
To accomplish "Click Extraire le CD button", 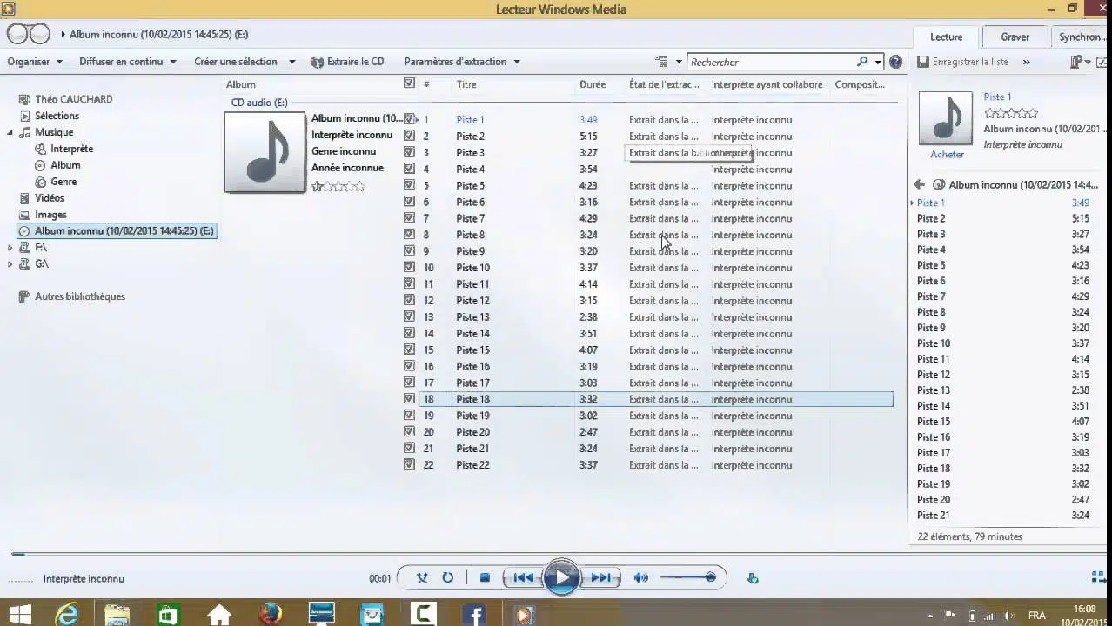I will pyautogui.click(x=347, y=62).
